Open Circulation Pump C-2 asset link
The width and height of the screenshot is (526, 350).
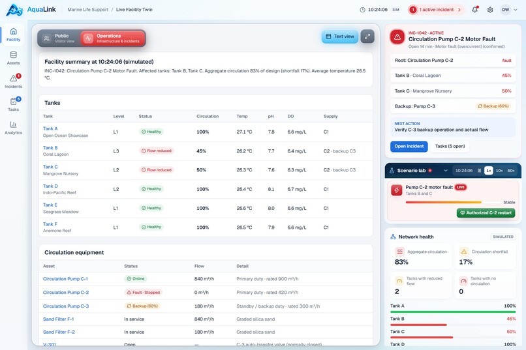coord(66,293)
